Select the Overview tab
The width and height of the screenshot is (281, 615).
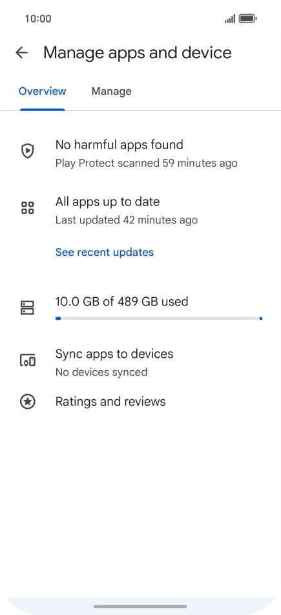tap(43, 91)
